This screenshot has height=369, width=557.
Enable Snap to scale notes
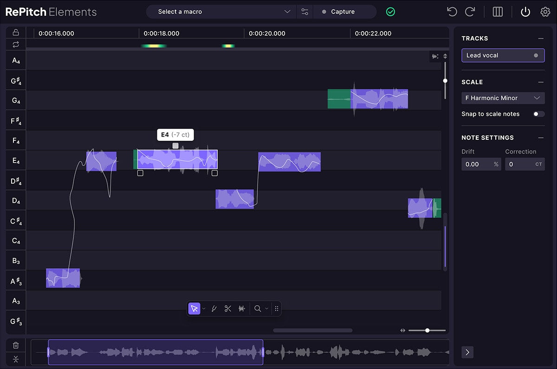pos(538,114)
